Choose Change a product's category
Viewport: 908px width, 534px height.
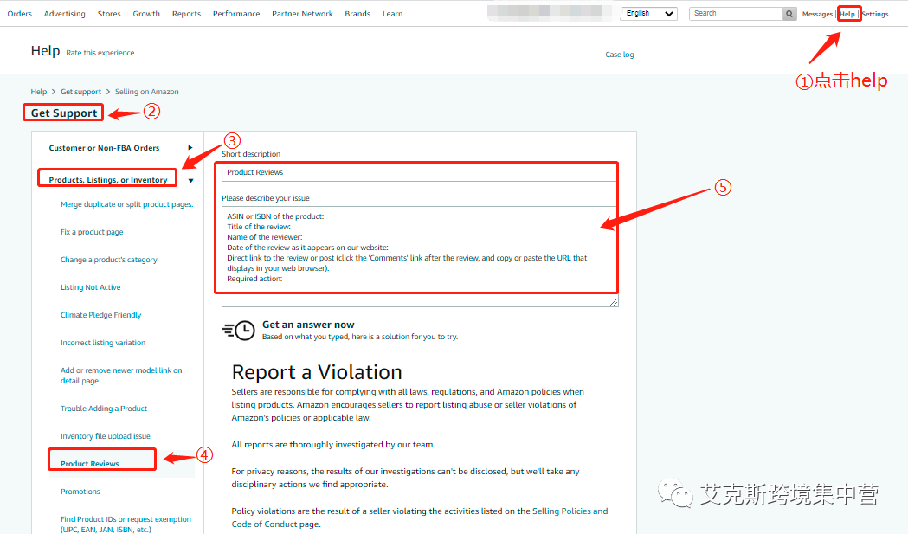[109, 260]
